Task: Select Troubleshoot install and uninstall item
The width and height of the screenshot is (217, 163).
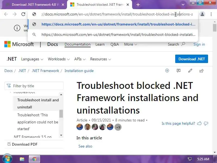Action: 36,104
